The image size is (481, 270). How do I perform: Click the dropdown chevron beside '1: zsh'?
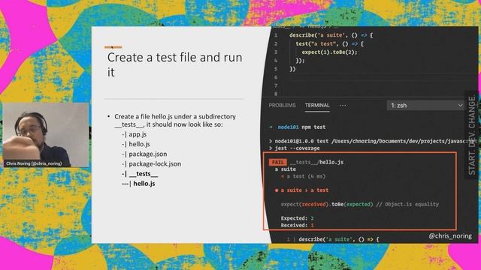click(460, 105)
